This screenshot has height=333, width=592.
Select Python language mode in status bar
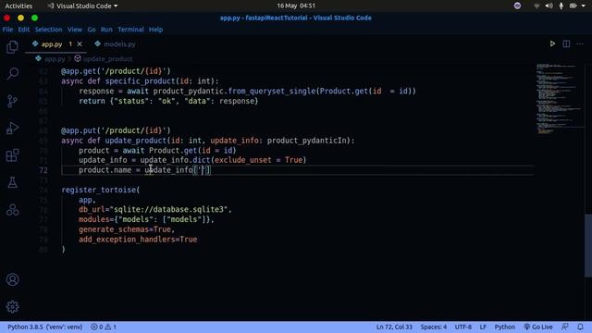point(505,327)
